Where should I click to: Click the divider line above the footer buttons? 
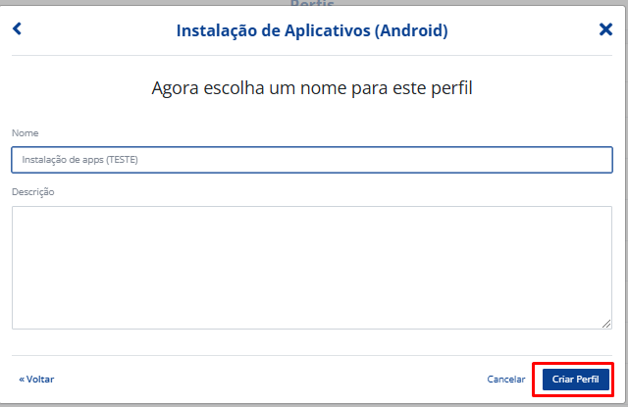(312, 355)
